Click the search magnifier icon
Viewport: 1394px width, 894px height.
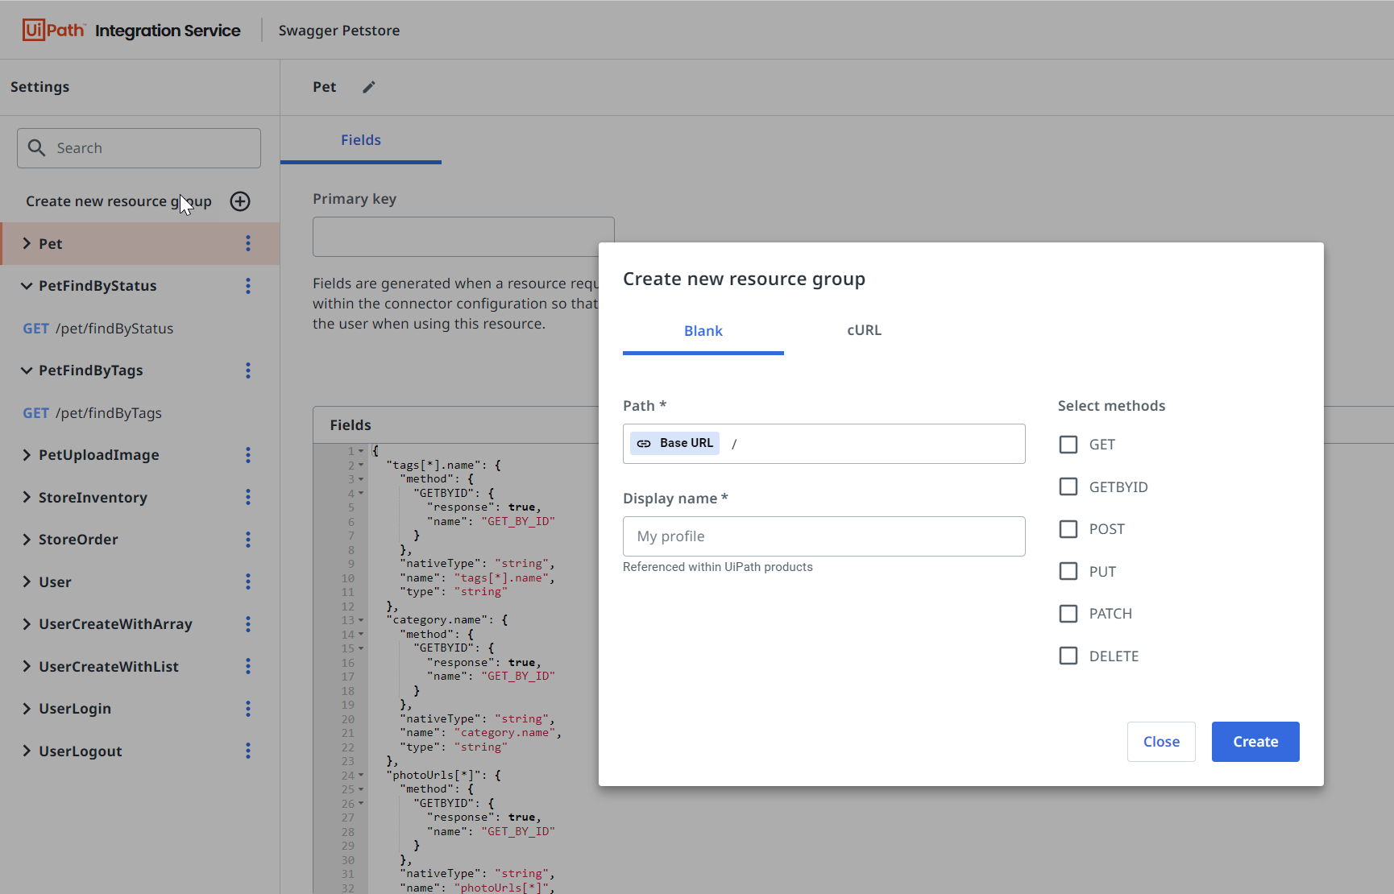point(36,148)
